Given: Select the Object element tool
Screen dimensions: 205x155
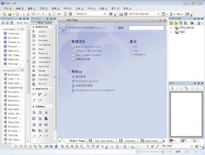Looking at the screenshot, I should pos(42,36).
